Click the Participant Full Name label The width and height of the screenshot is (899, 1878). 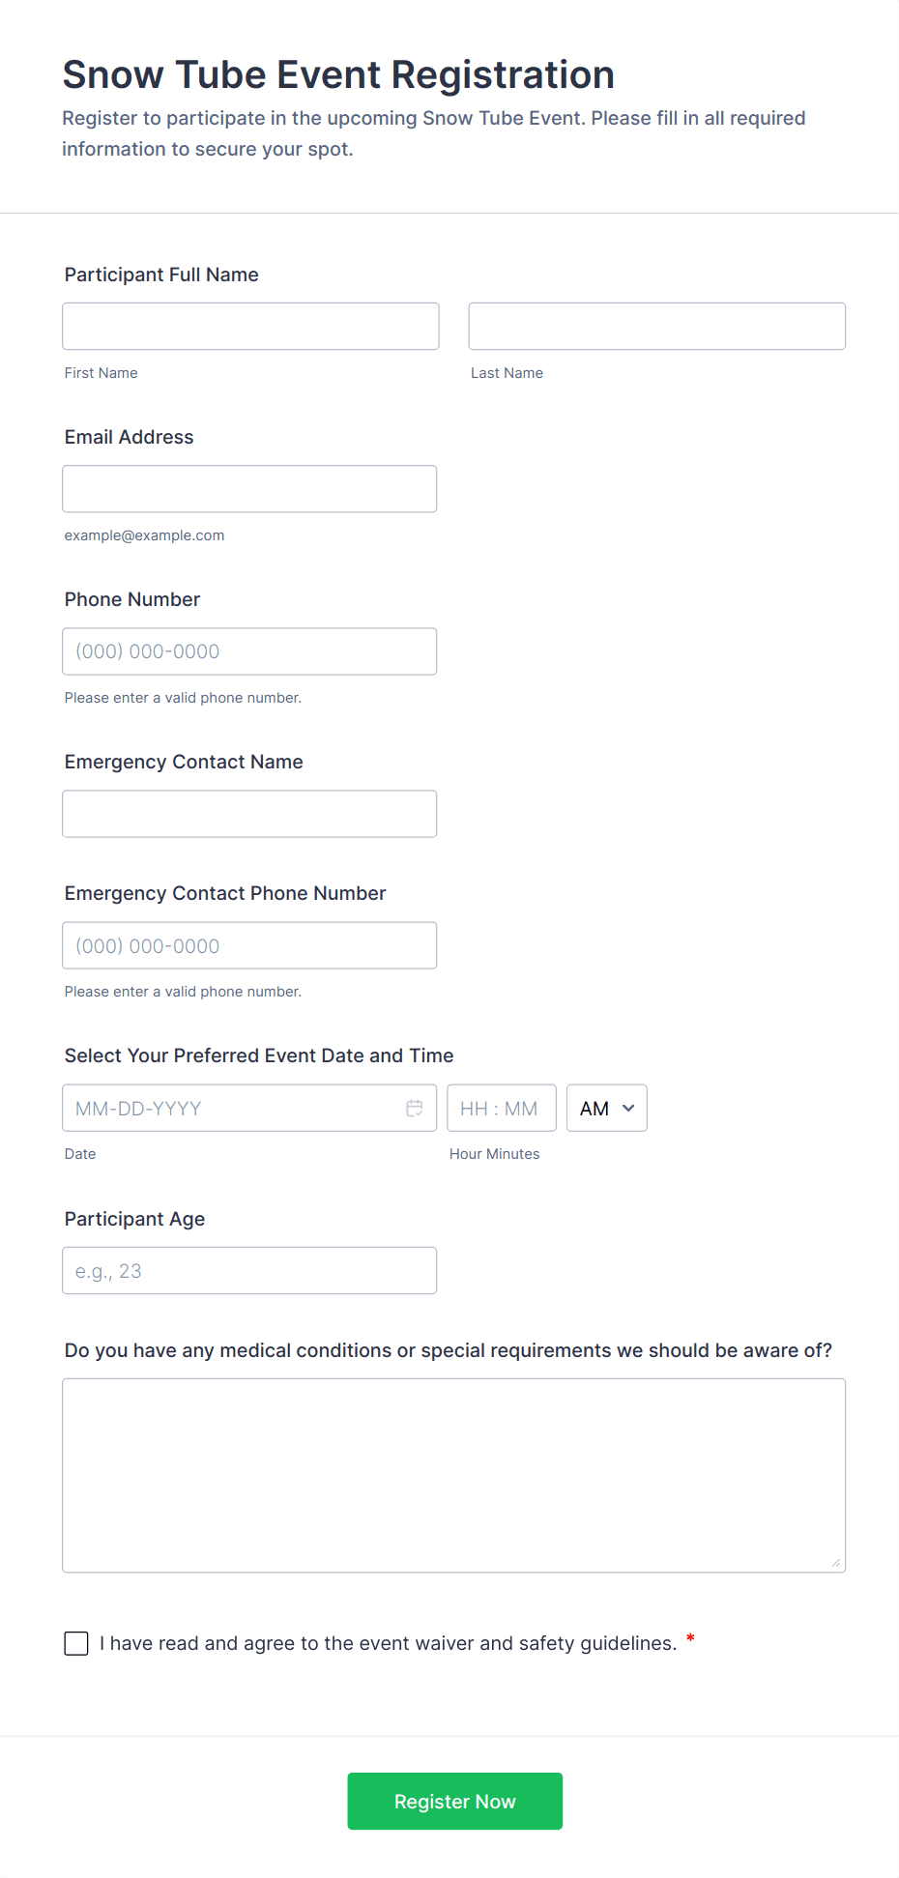[161, 274]
